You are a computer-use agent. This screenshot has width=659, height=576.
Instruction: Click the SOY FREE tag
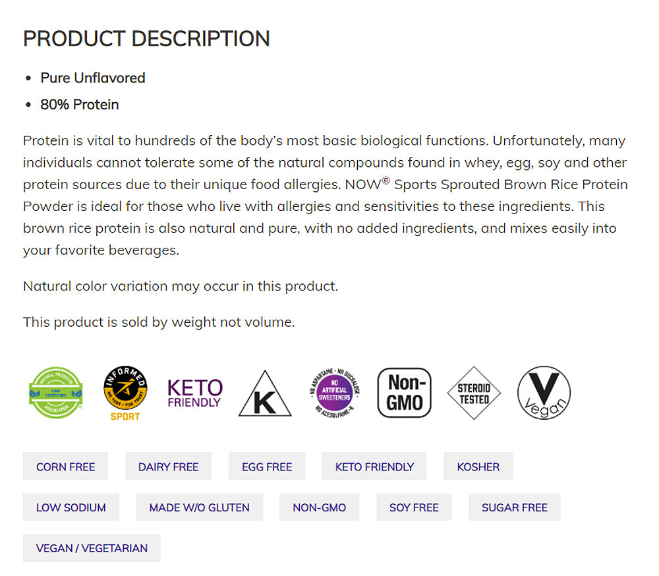tap(414, 507)
